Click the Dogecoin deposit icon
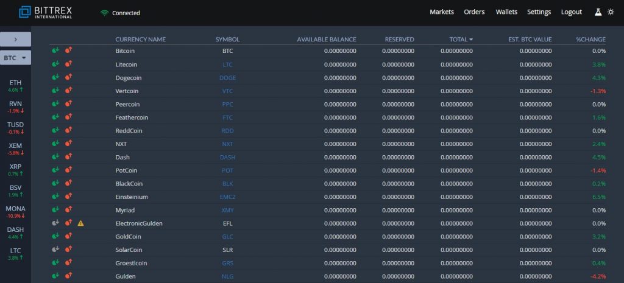 pos(55,77)
